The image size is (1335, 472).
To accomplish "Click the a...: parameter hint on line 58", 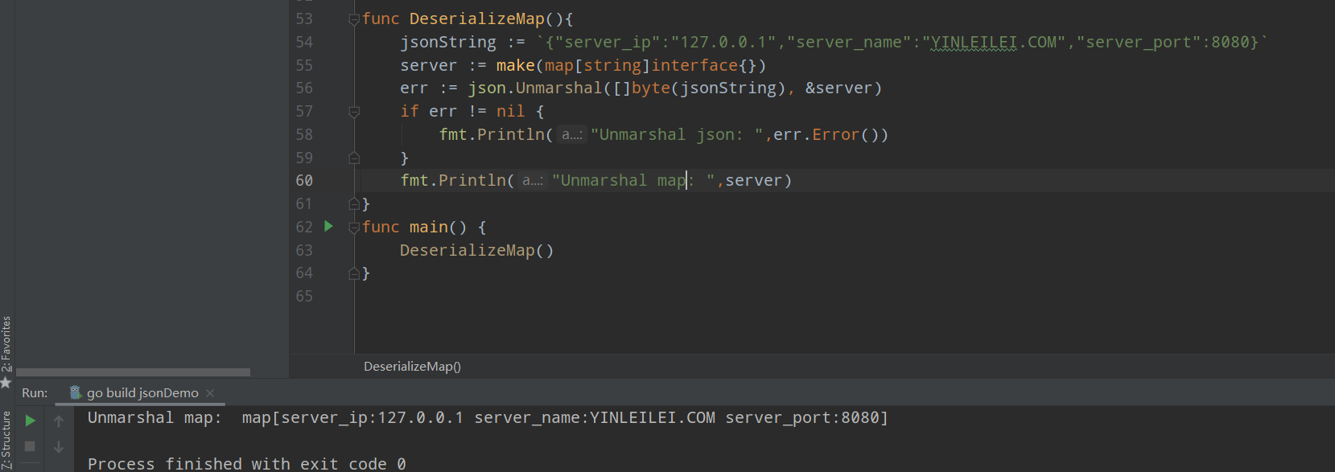I will pos(572,134).
